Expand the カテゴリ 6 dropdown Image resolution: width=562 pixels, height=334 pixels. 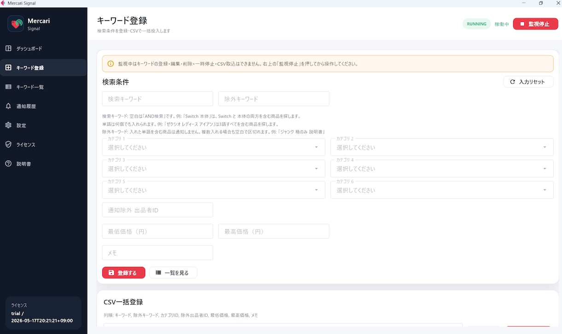[442, 190]
